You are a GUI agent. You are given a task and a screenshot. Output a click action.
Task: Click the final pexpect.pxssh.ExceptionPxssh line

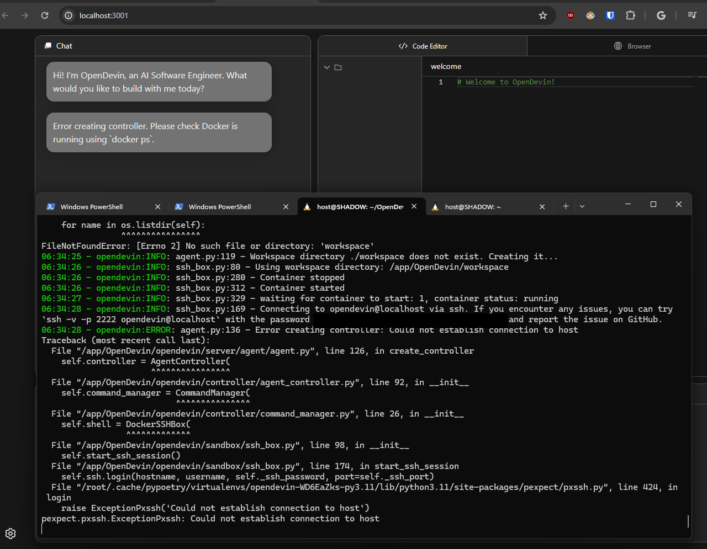(210, 519)
